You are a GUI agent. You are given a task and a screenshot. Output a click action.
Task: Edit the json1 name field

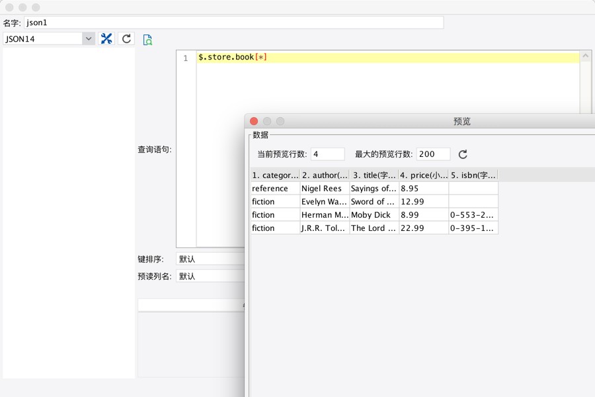click(231, 22)
